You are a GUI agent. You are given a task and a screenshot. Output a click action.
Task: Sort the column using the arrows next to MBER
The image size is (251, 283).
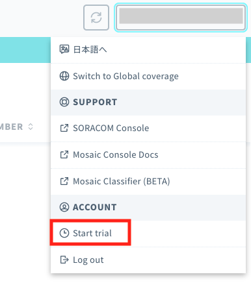click(x=31, y=127)
